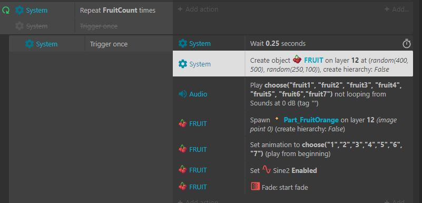Click the red Sine2 behavior wave icon
Screen dimensions: 422x203
pyautogui.click(x=267, y=170)
